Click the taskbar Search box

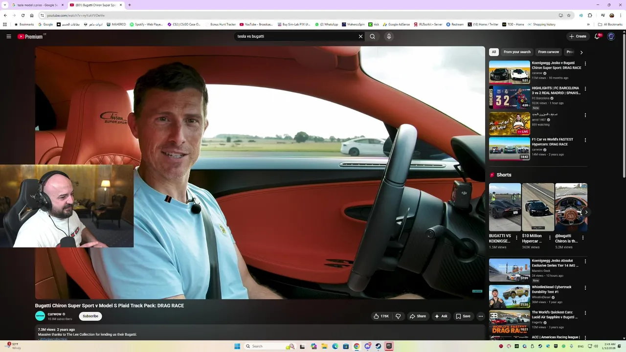pyautogui.click(x=270, y=346)
